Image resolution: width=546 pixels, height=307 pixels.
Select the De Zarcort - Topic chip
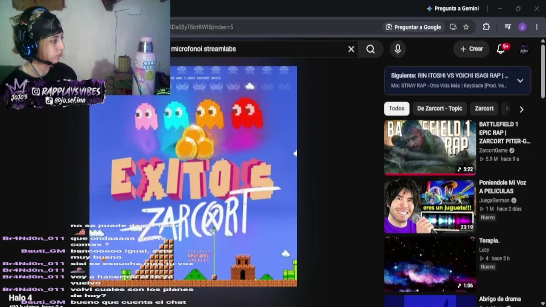point(440,109)
